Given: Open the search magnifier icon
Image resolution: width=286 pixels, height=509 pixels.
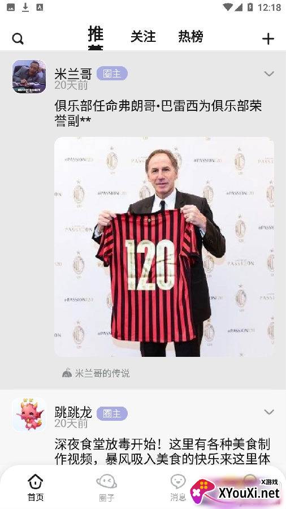Looking at the screenshot, I should click(18, 39).
